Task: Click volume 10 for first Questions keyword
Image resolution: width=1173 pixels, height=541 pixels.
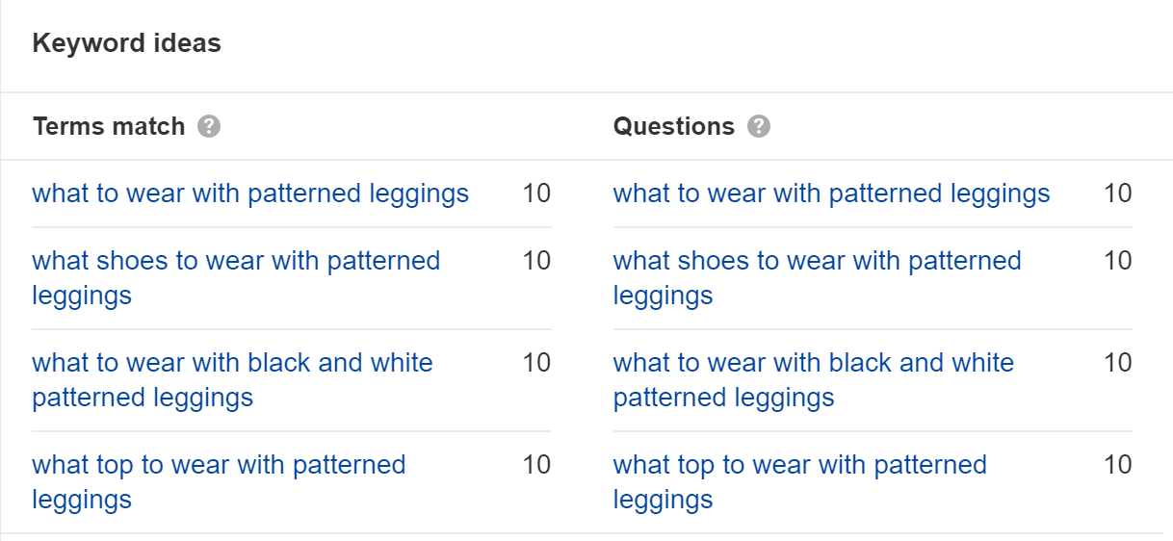Action: [x=1117, y=193]
